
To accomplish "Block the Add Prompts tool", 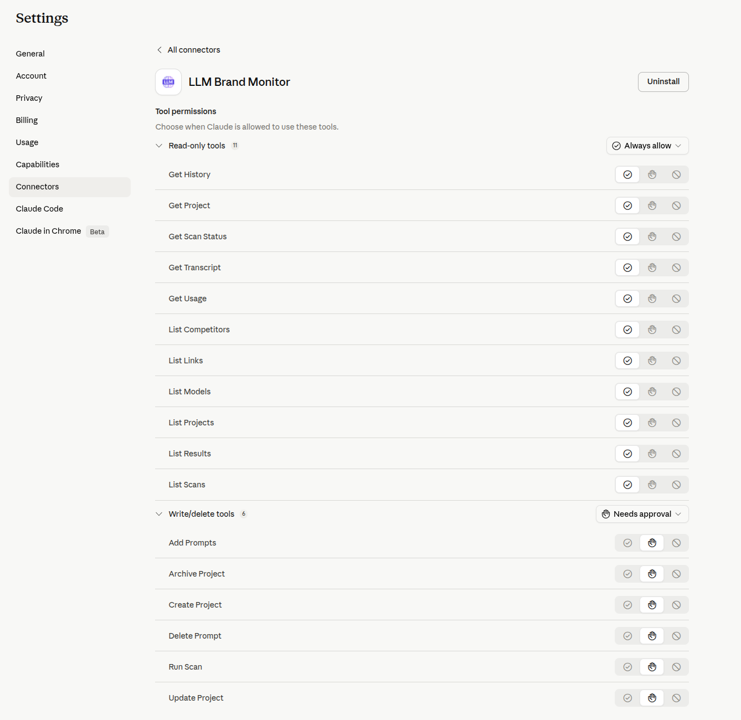I will click(676, 543).
